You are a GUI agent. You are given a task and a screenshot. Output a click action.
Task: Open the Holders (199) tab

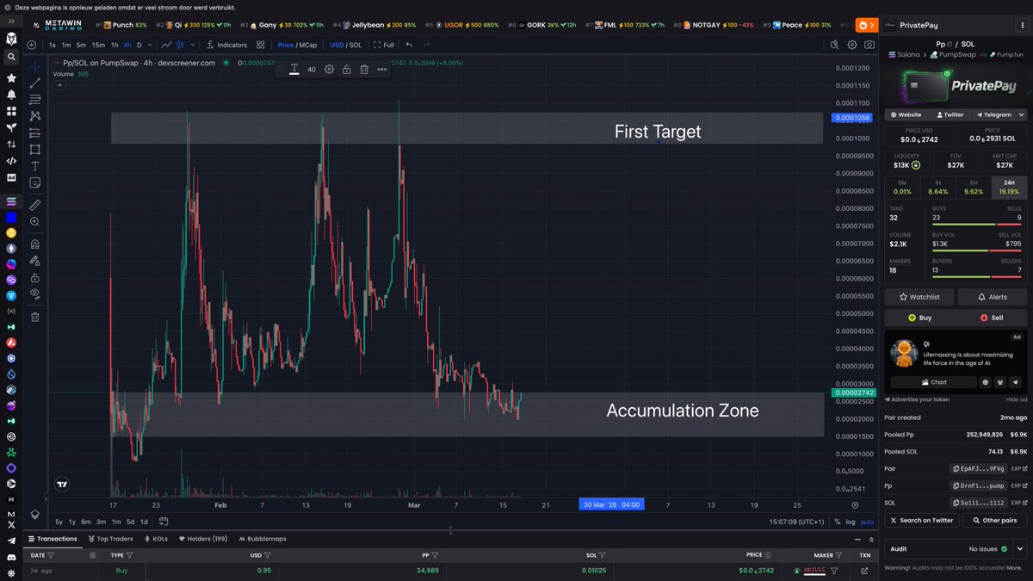coord(202,539)
